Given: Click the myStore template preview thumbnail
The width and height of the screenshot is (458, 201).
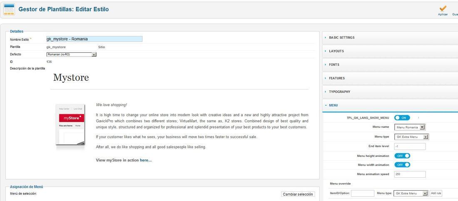Looking at the screenshot, I should point(70,124).
